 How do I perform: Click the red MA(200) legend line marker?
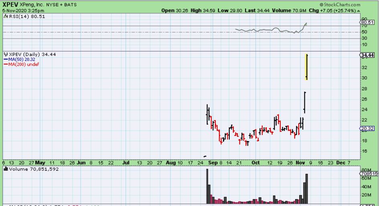[x=5, y=63]
